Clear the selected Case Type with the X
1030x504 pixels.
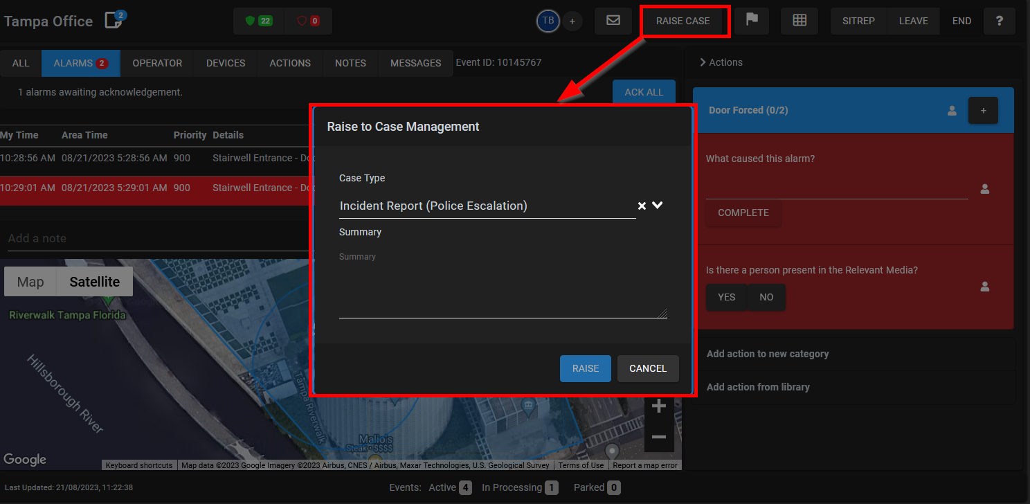(x=642, y=206)
